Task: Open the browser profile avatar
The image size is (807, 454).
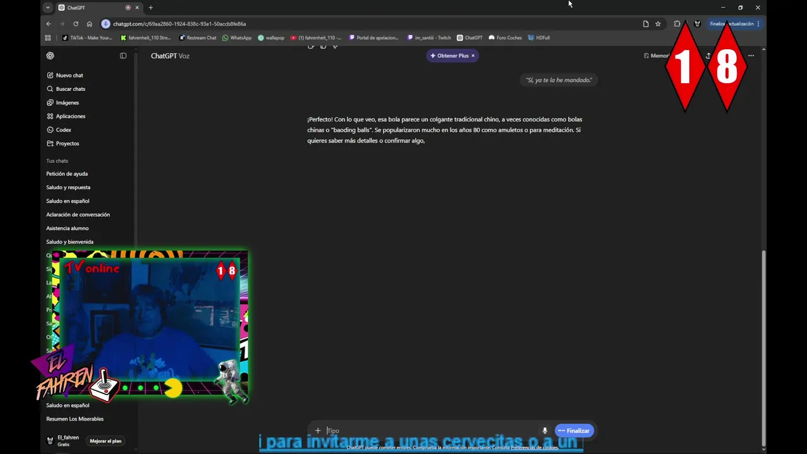Action: click(x=697, y=24)
